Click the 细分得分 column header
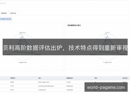The image size is (130, 94). coord(125,78)
